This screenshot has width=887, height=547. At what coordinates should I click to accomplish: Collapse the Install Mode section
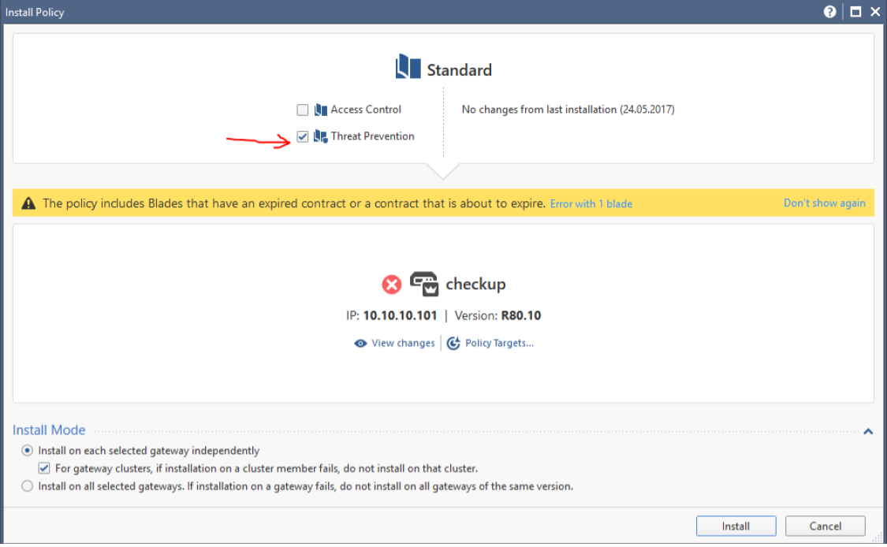click(x=868, y=431)
